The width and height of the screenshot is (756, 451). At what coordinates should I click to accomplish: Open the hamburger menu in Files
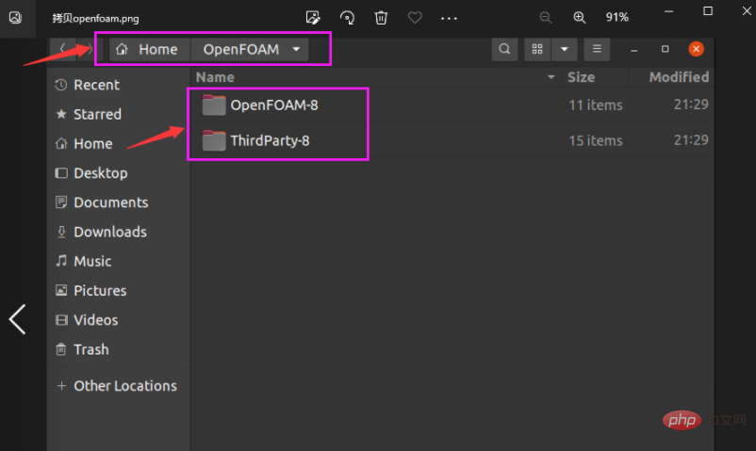[597, 49]
